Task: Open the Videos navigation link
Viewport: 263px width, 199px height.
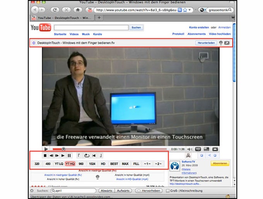Action: 74,34
